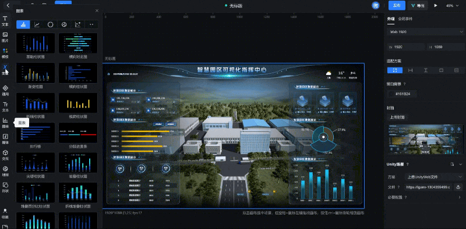
Task: Expand the 必要配置 section chevron
Action: pyautogui.click(x=460, y=197)
